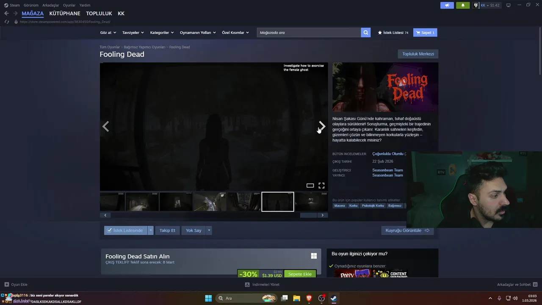Viewport: 542px width, 305px height.
Task: Open Steam notifications bell
Action: (463, 5)
